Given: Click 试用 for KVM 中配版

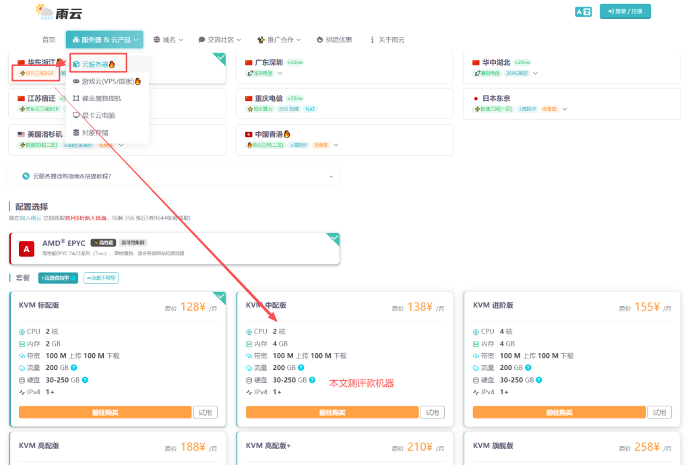Looking at the screenshot, I should [x=432, y=412].
